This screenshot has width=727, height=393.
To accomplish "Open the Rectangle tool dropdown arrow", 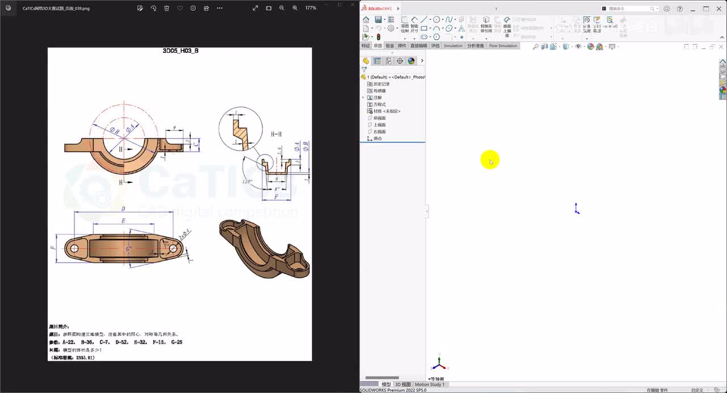I will coord(431,28).
